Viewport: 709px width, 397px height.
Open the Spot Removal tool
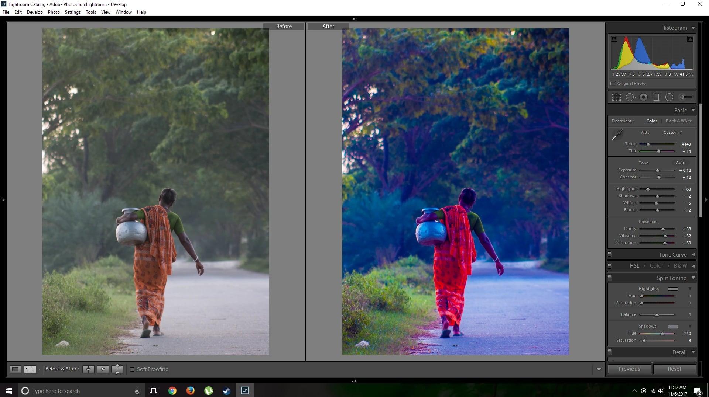pos(631,97)
